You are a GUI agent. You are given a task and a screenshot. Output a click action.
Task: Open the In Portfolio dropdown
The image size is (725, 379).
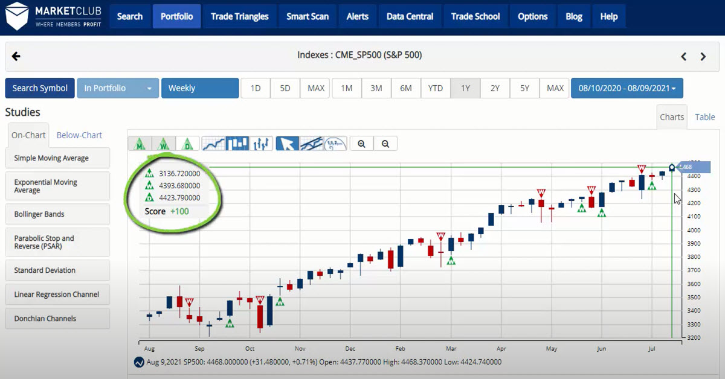coord(118,88)
